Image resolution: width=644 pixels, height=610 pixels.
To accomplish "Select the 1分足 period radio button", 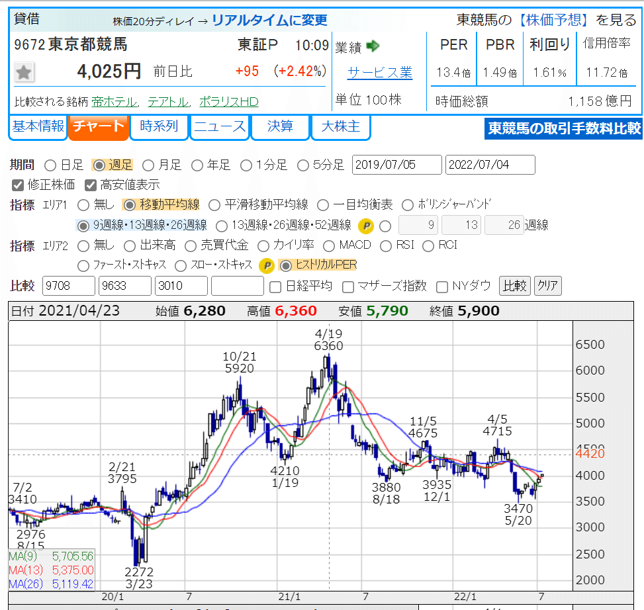I will coord(246,165).
